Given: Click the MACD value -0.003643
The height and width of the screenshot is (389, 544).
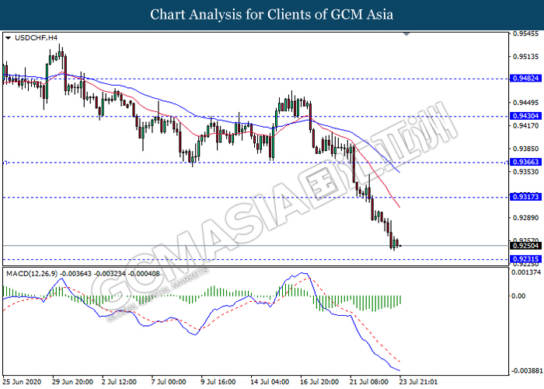Looking at the screenshot, I should point(75,274).
